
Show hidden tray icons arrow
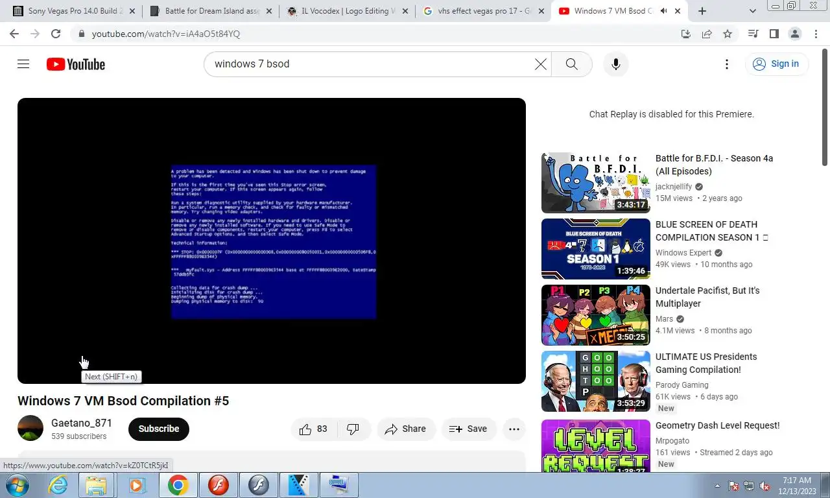pyautogui.click(x=717, y=486)
